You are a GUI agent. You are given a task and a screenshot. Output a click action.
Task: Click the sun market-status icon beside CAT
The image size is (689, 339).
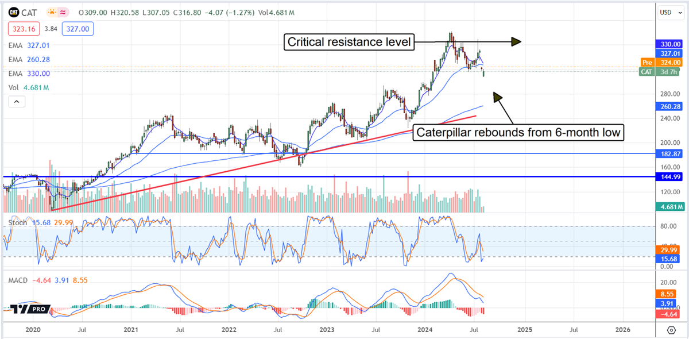coord(52,11)
